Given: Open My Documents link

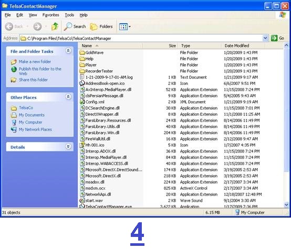Looking at the screenshot, I should pos(32,115).
